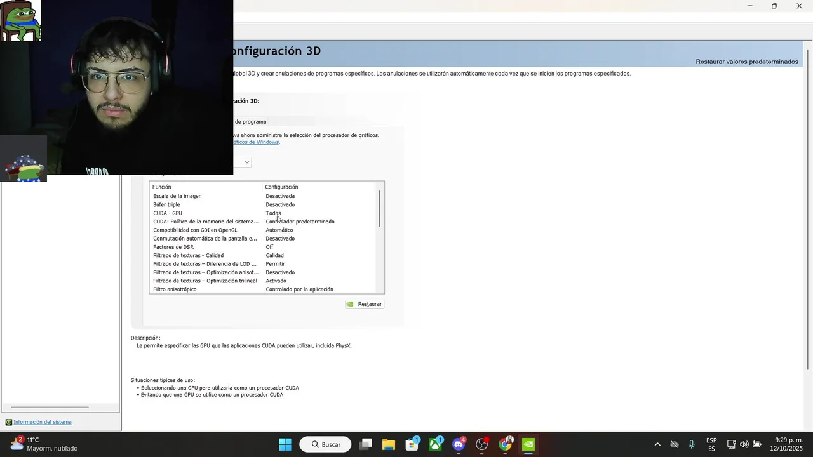
Task: Open the OBS Studio taskbar icon
Action: pos(482,444)
